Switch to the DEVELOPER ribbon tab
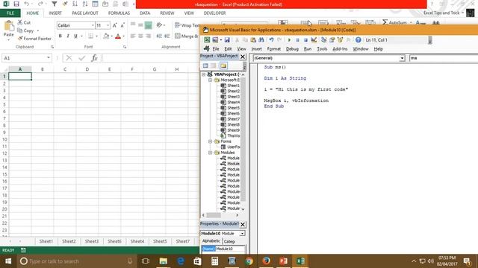 (214, 13)
